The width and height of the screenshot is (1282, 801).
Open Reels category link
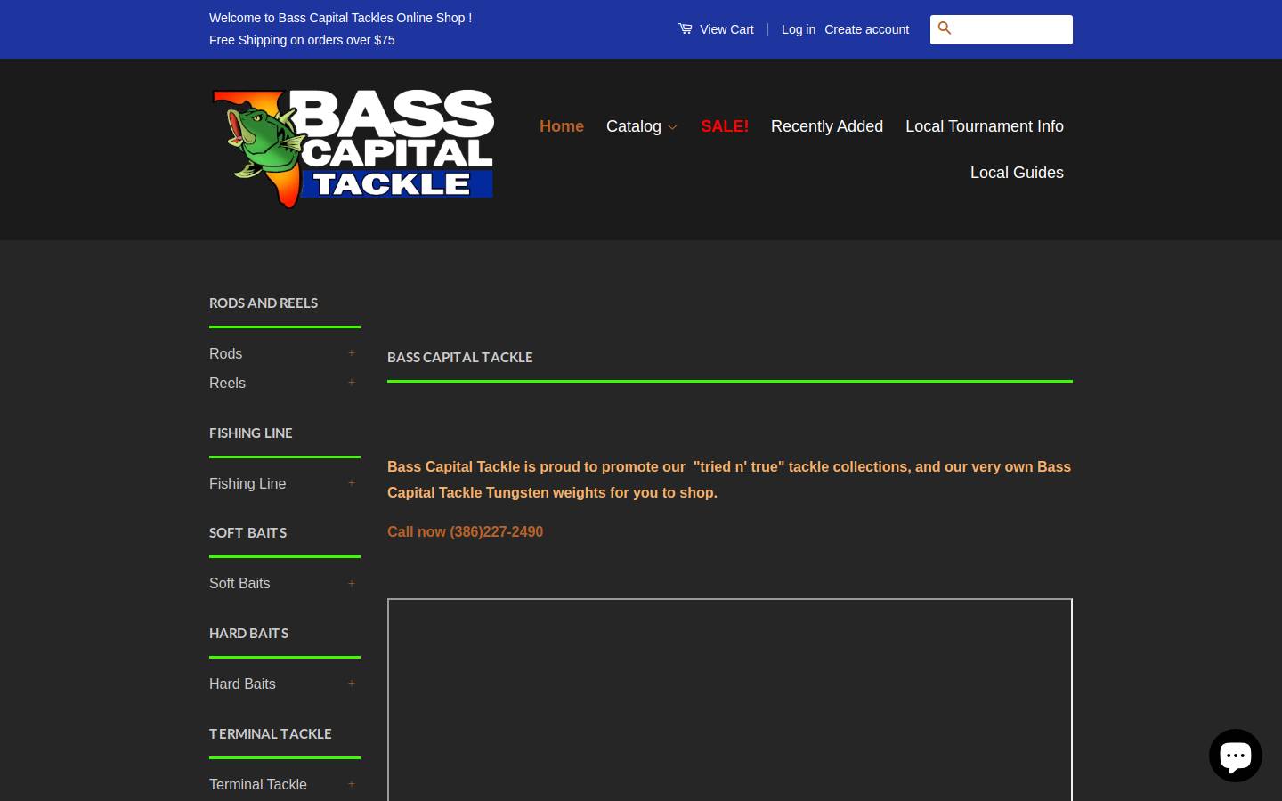pos(227,383)
